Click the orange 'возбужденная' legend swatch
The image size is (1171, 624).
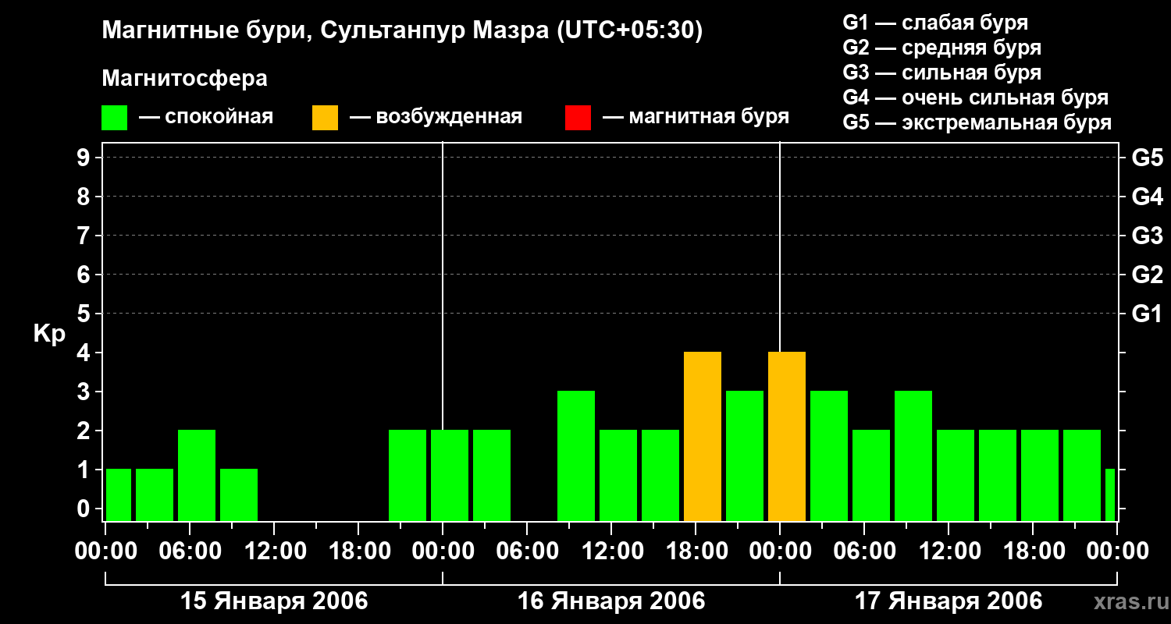325,118
